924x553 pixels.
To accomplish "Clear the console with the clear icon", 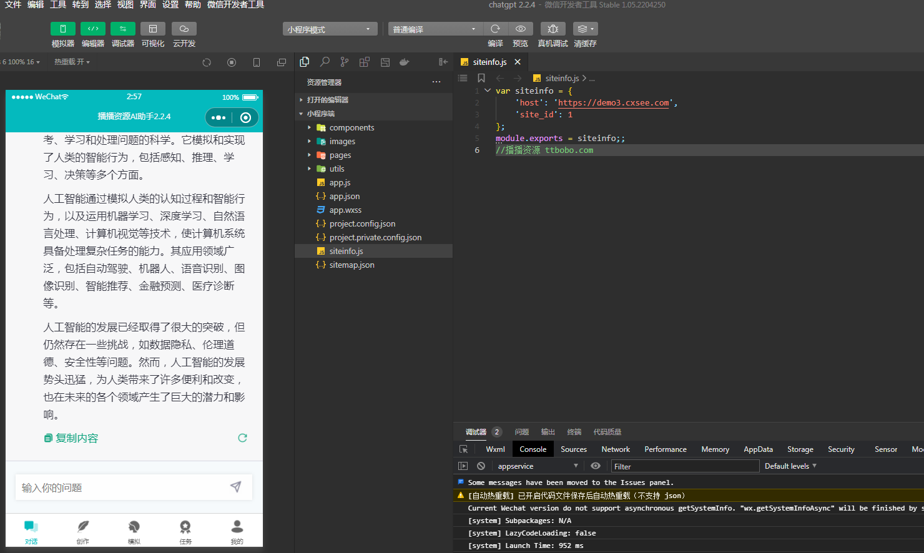I will coord(481,466).
